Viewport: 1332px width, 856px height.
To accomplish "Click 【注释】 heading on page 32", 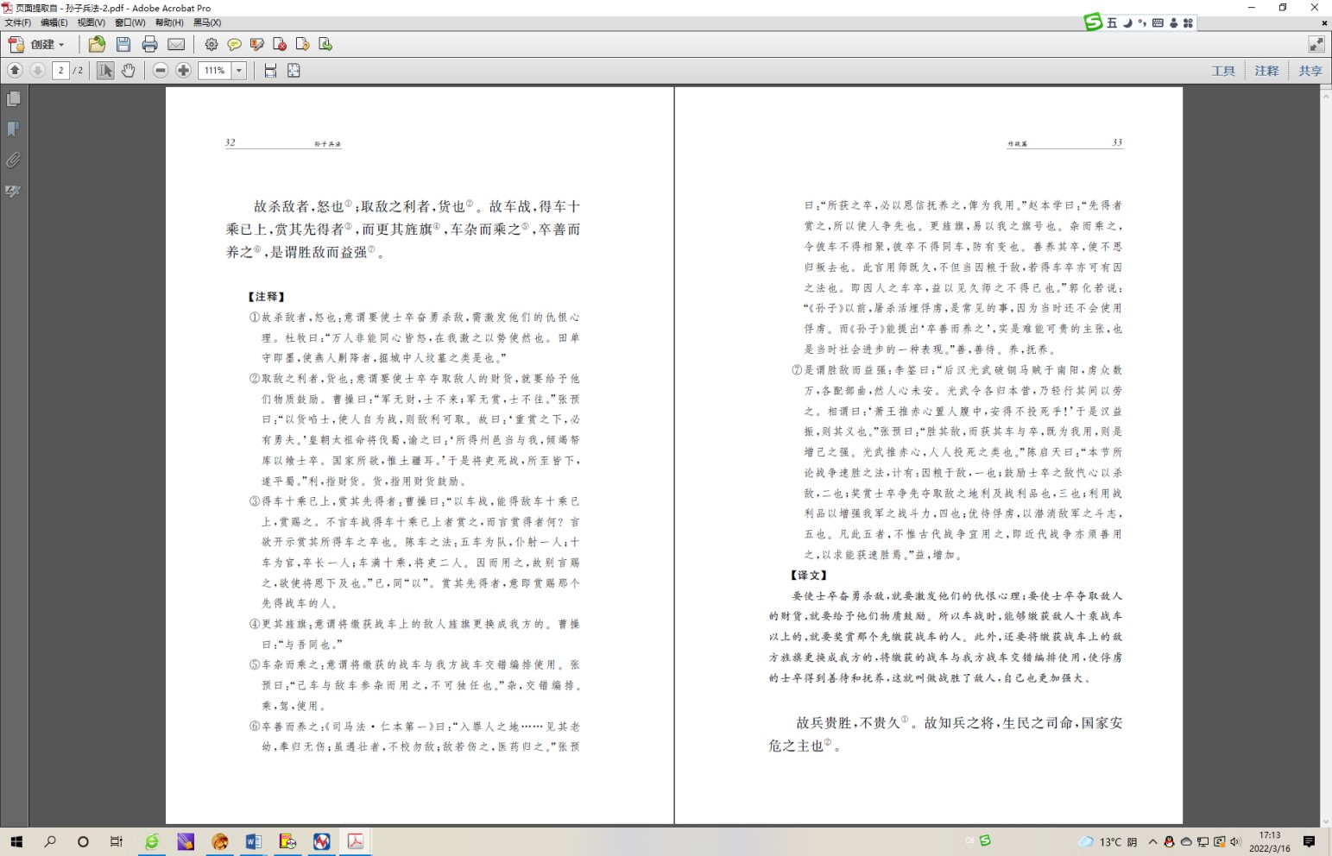I will pyautogui.click(x=267, y=297).
